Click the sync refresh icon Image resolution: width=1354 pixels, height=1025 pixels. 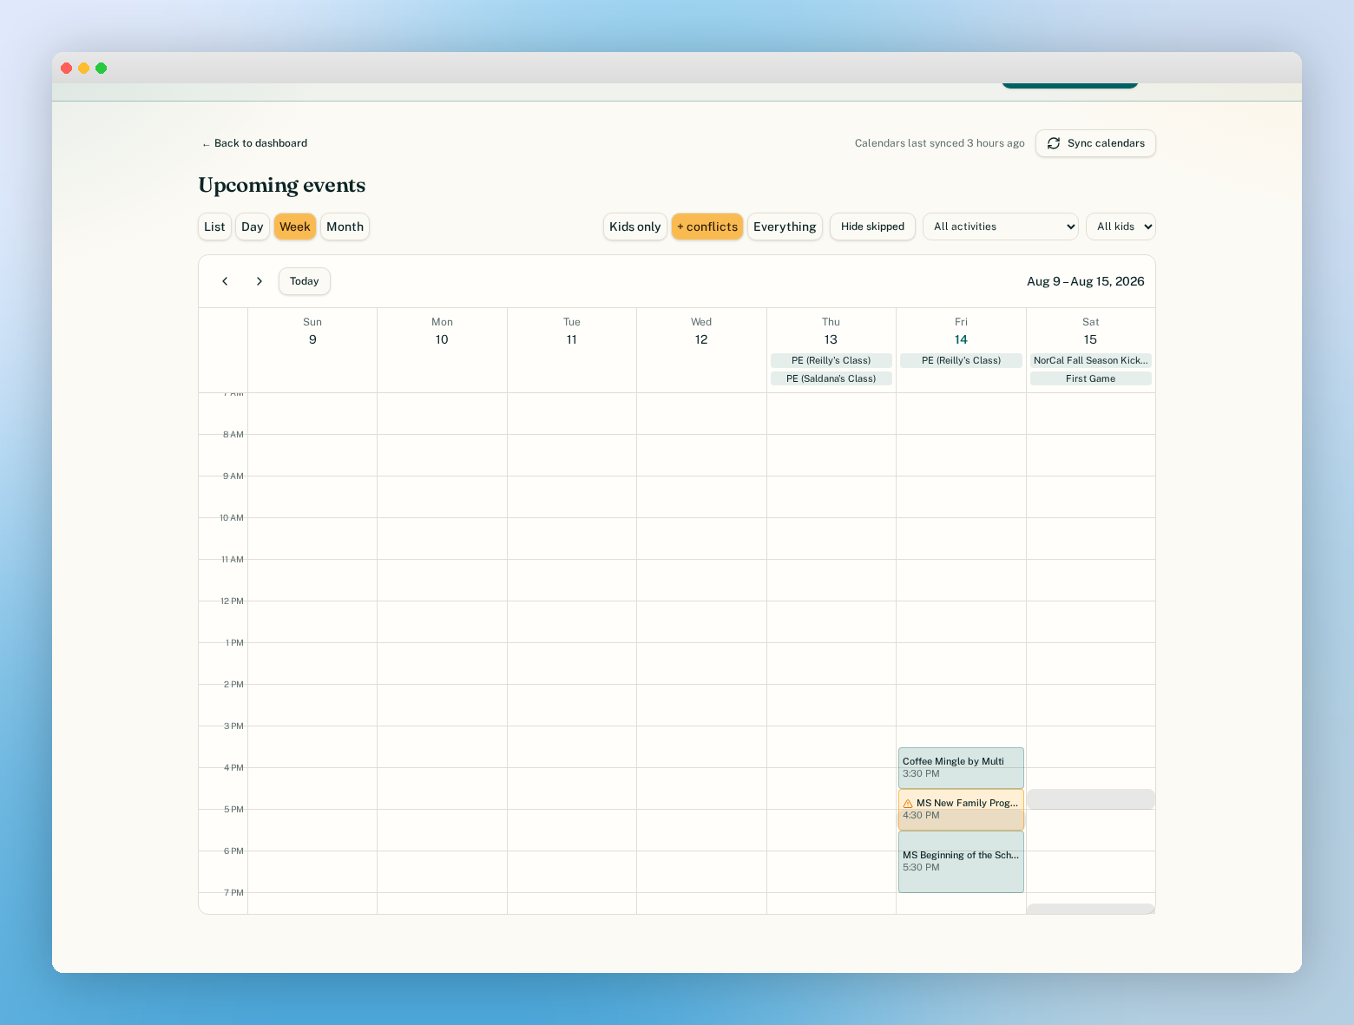point(1054,143)
